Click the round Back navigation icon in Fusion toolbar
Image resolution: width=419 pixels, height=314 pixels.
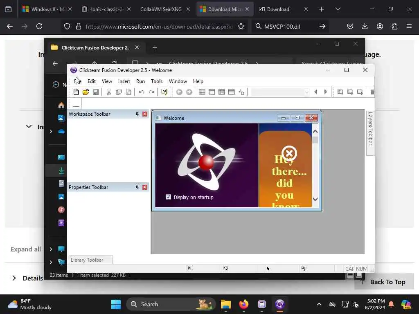coord(179,92)
